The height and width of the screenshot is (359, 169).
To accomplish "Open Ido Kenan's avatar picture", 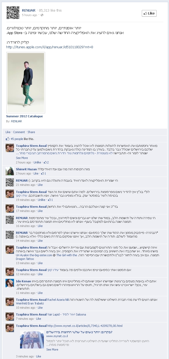I will coord(10,283).
